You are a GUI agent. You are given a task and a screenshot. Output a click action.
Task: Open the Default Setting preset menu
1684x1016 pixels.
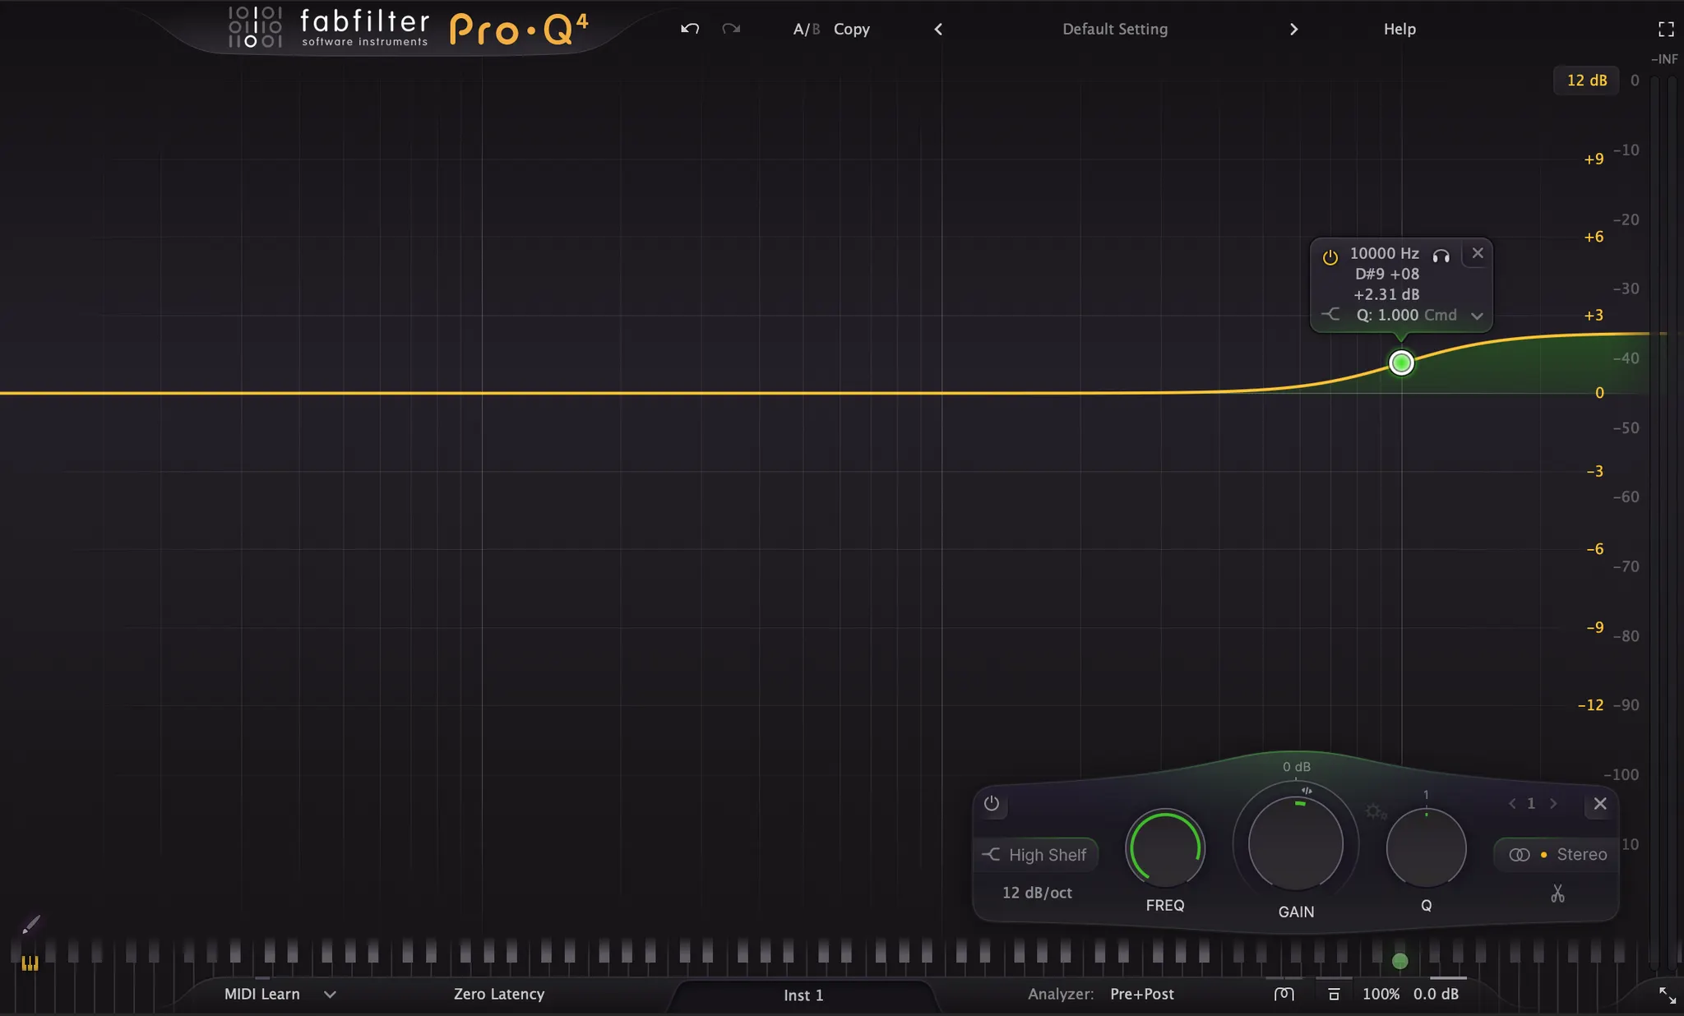1114,29
